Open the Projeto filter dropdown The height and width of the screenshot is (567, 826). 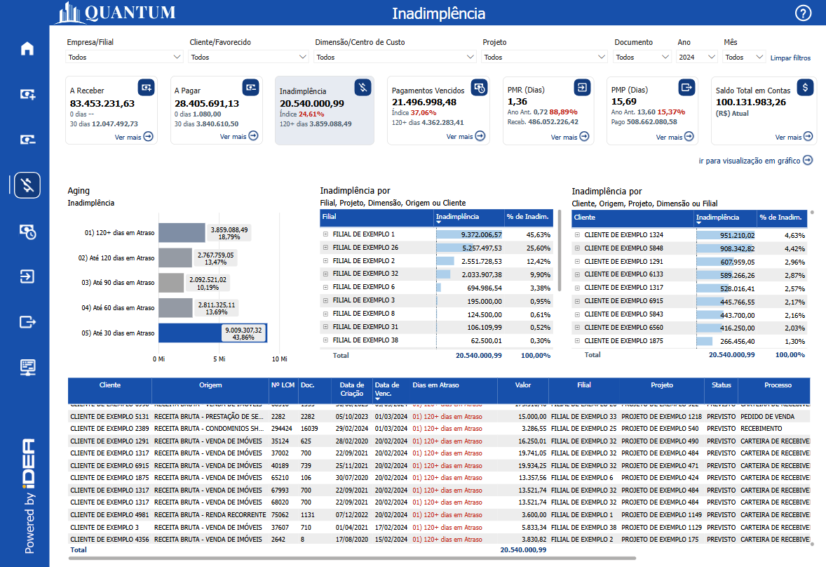(545, 57)
